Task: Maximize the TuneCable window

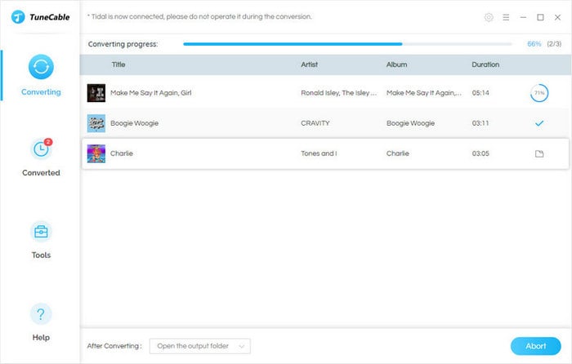Action: click(x=540, y=17)
